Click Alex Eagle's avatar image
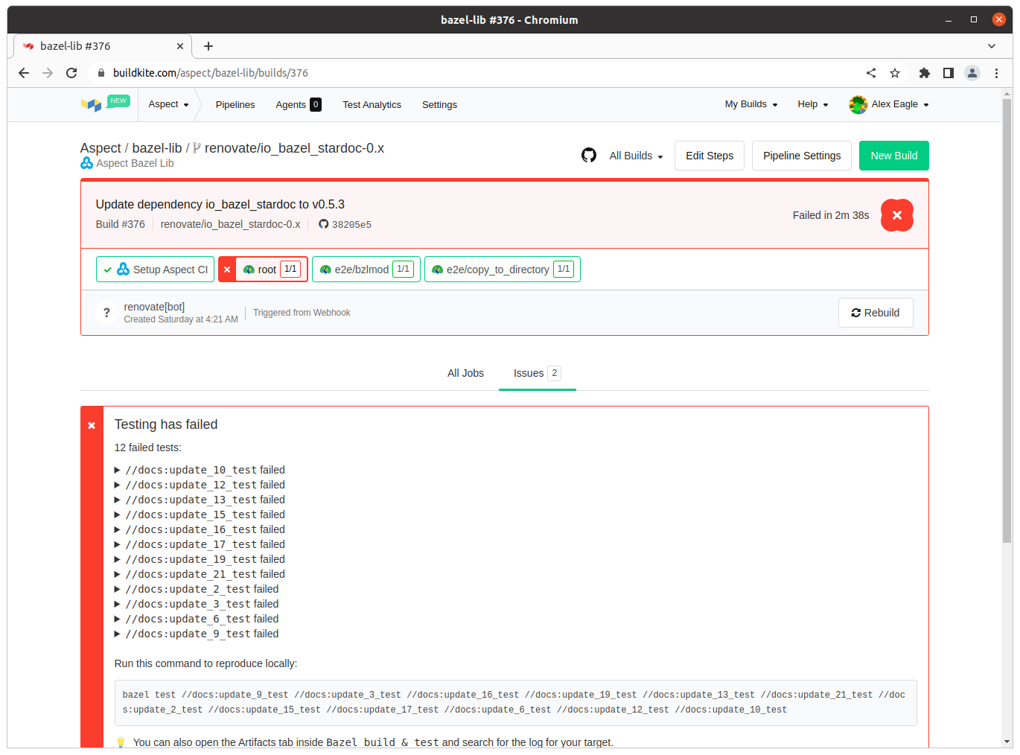This screenshot has height=755, width=1020. (858, 105)
